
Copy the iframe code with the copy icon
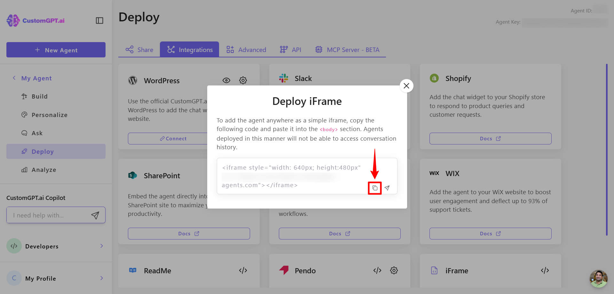coord(375,188)
